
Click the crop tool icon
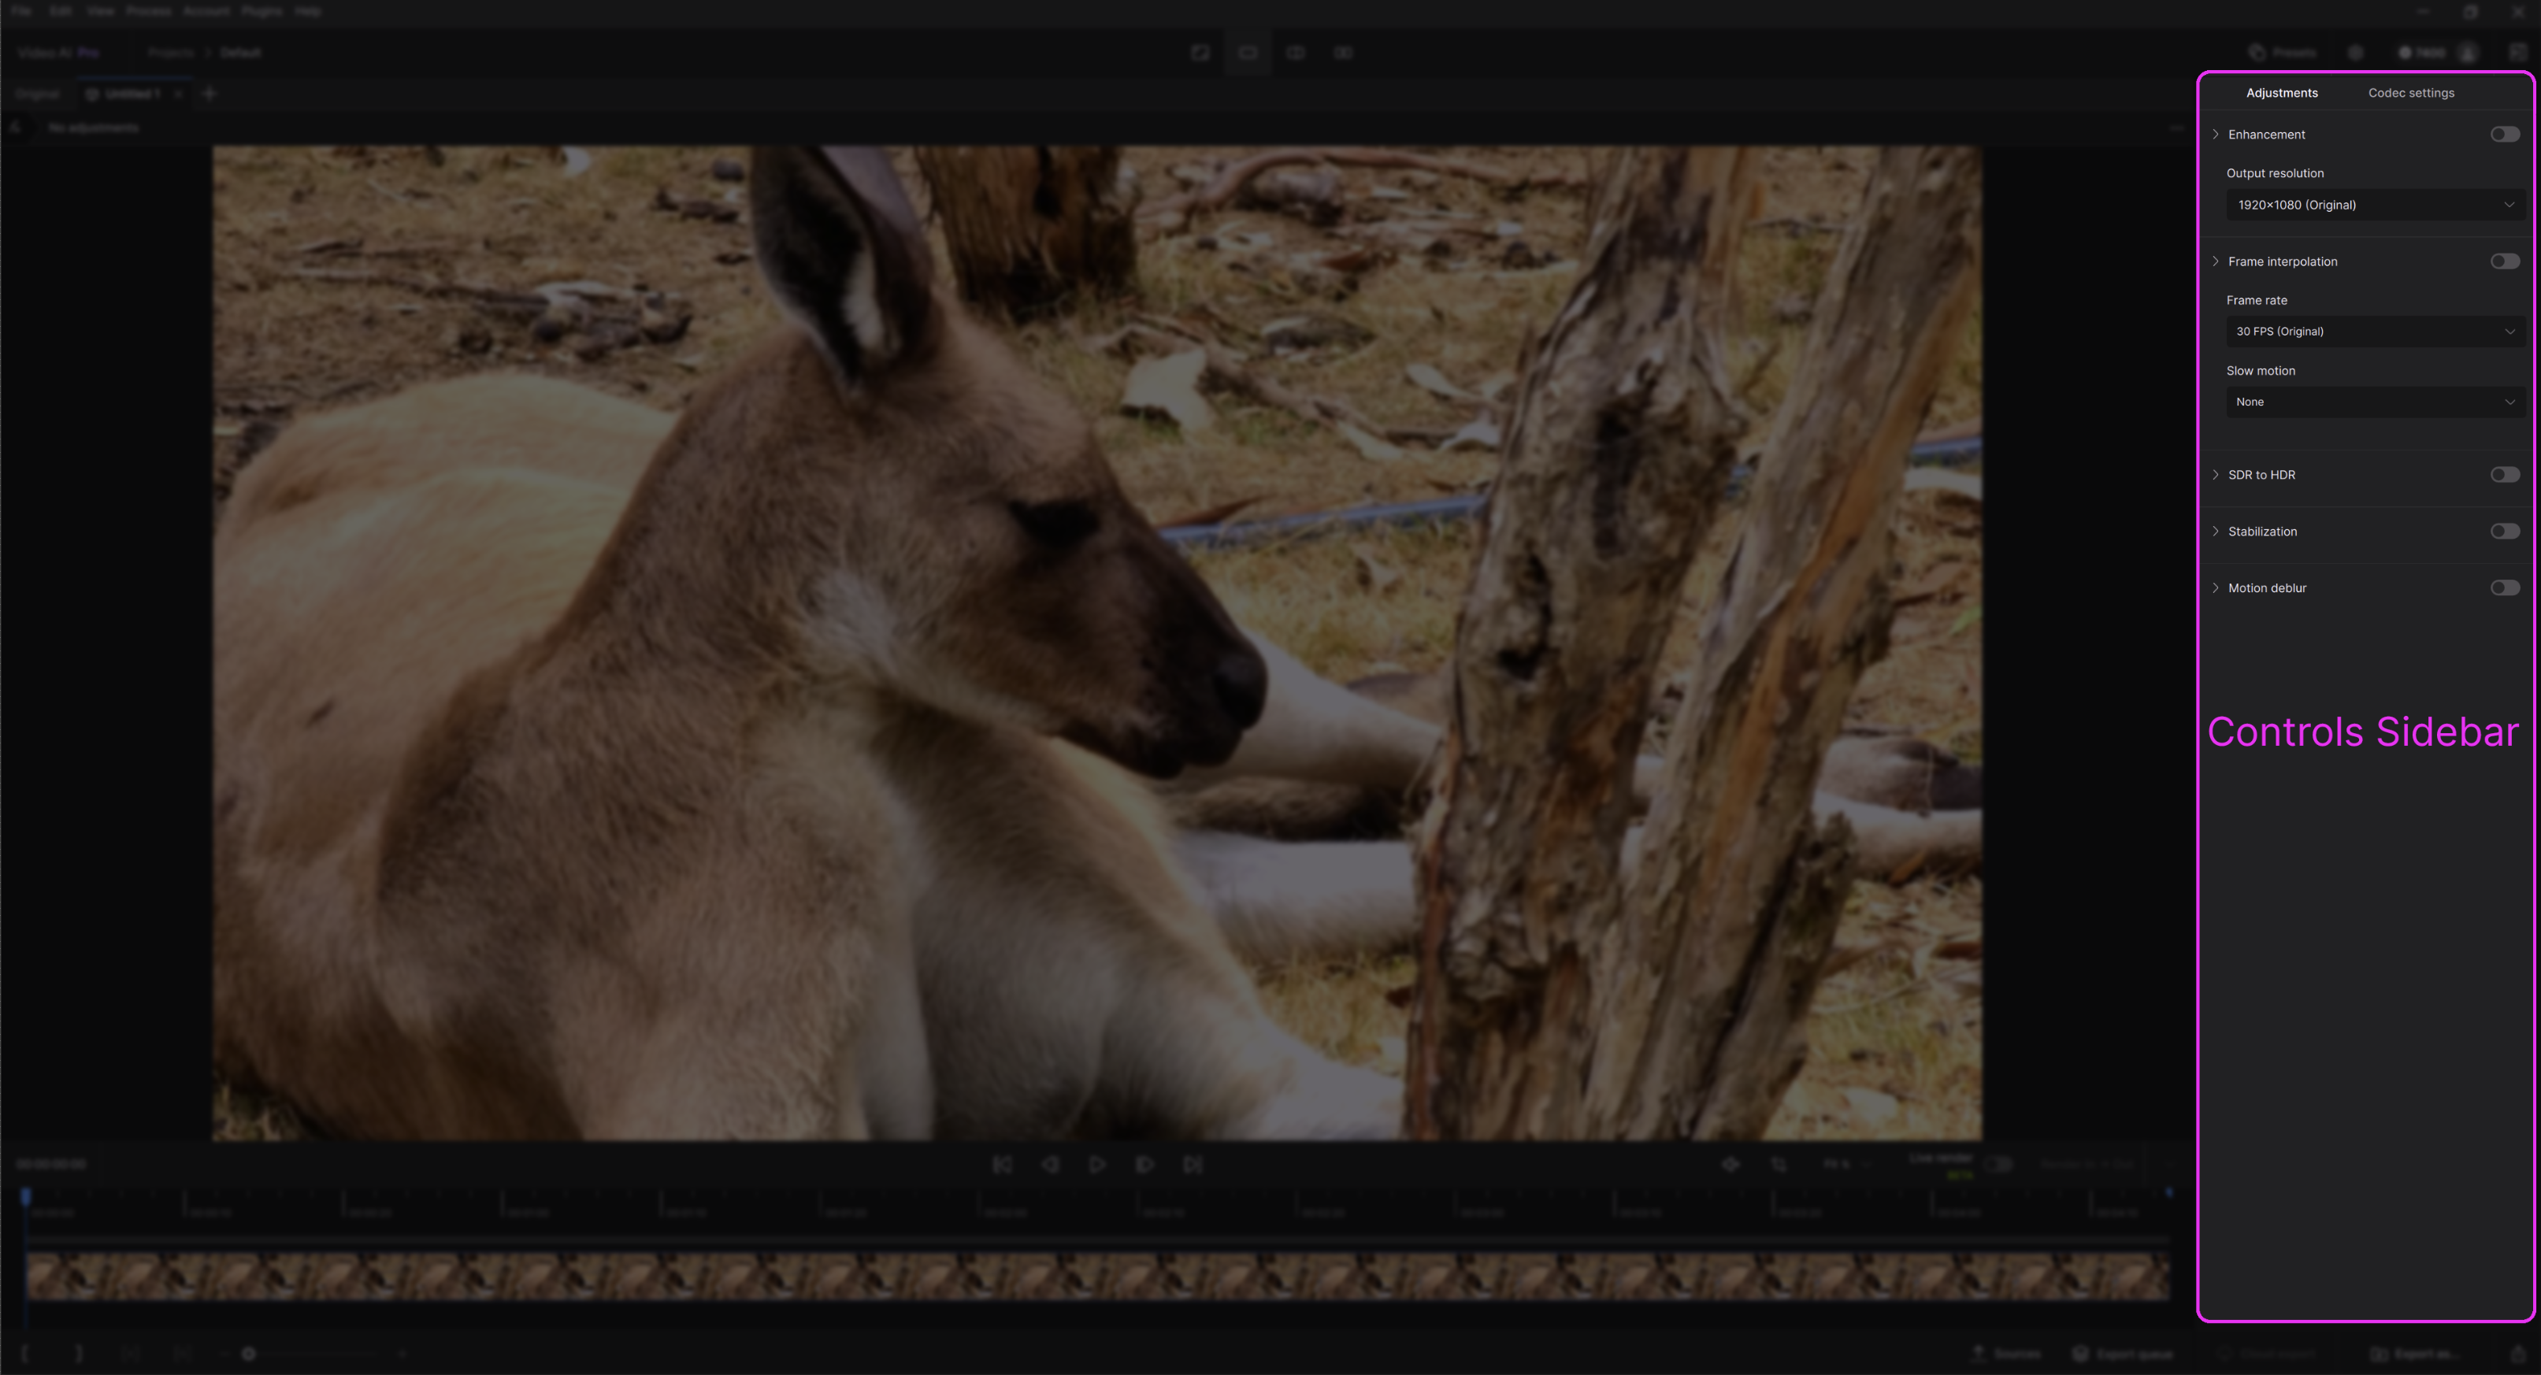[x=1779, y=1165]
